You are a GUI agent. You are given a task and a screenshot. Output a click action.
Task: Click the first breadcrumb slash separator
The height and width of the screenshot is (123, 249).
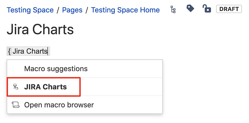tap(58, 10)
